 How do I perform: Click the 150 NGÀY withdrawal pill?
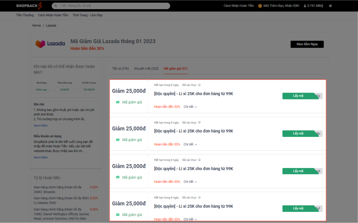pyautogui.click(x=89, y=90)
